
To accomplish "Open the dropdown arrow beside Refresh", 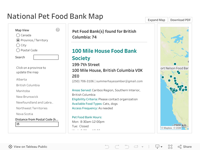I will 142,147.
